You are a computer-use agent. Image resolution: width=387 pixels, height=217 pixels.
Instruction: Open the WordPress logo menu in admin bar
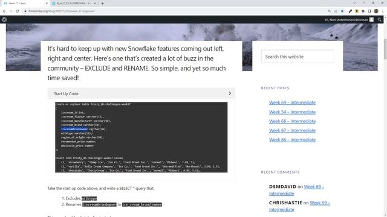4,20
